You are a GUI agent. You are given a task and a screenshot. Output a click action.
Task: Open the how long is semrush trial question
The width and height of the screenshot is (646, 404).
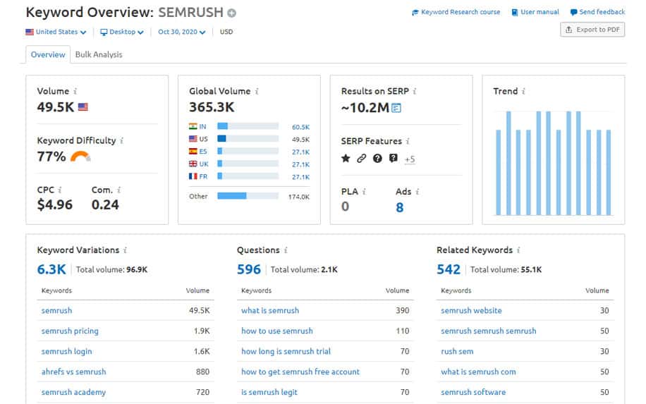286,351
